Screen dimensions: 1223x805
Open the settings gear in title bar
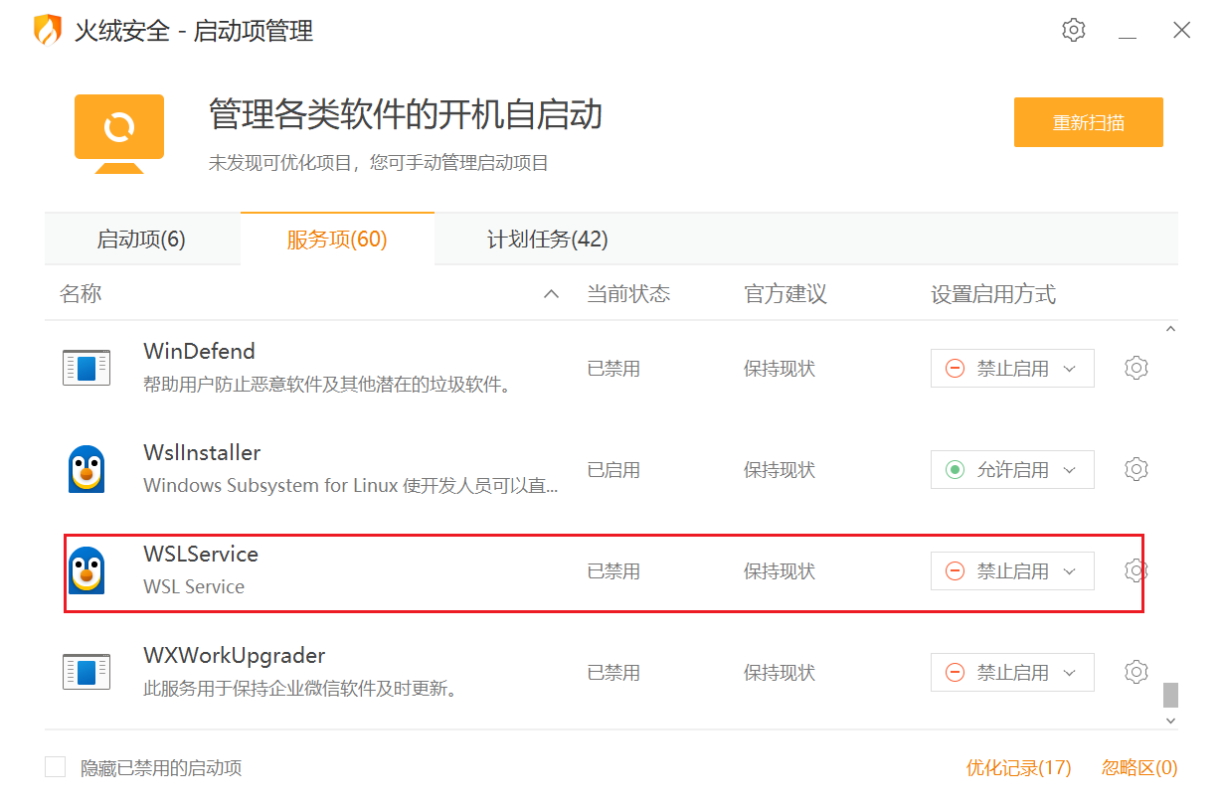click(x=1073, y=30)
